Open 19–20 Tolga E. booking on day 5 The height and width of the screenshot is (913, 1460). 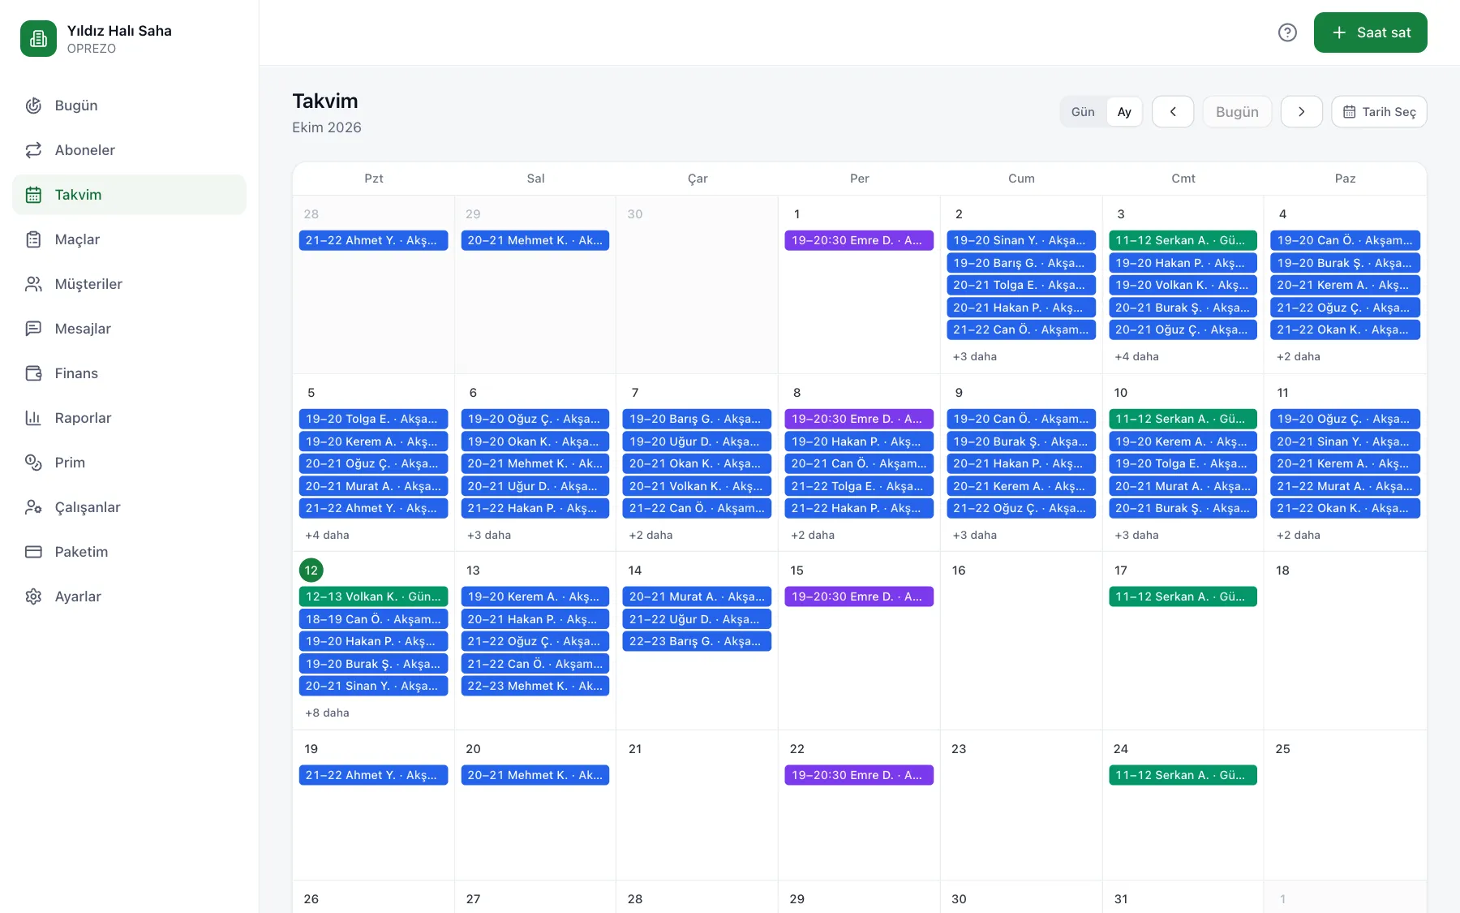tap(373, 419)
